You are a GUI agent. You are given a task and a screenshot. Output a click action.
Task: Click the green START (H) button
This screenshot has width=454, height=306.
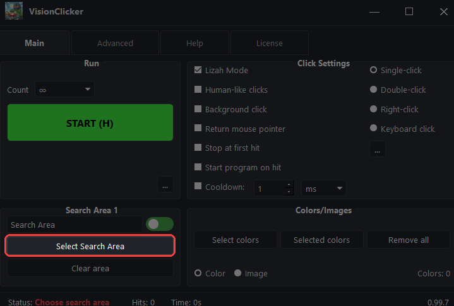(90, 122)
